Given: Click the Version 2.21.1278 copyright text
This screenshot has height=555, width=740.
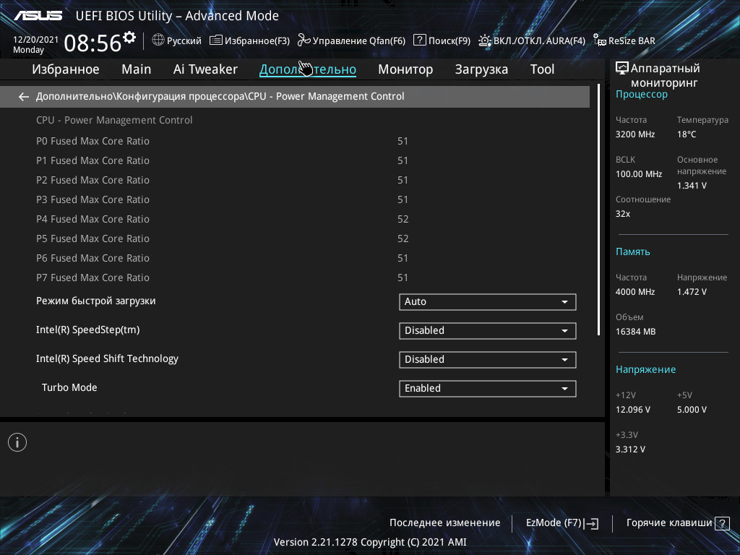Looking at the screenshot, I should 370,542.
